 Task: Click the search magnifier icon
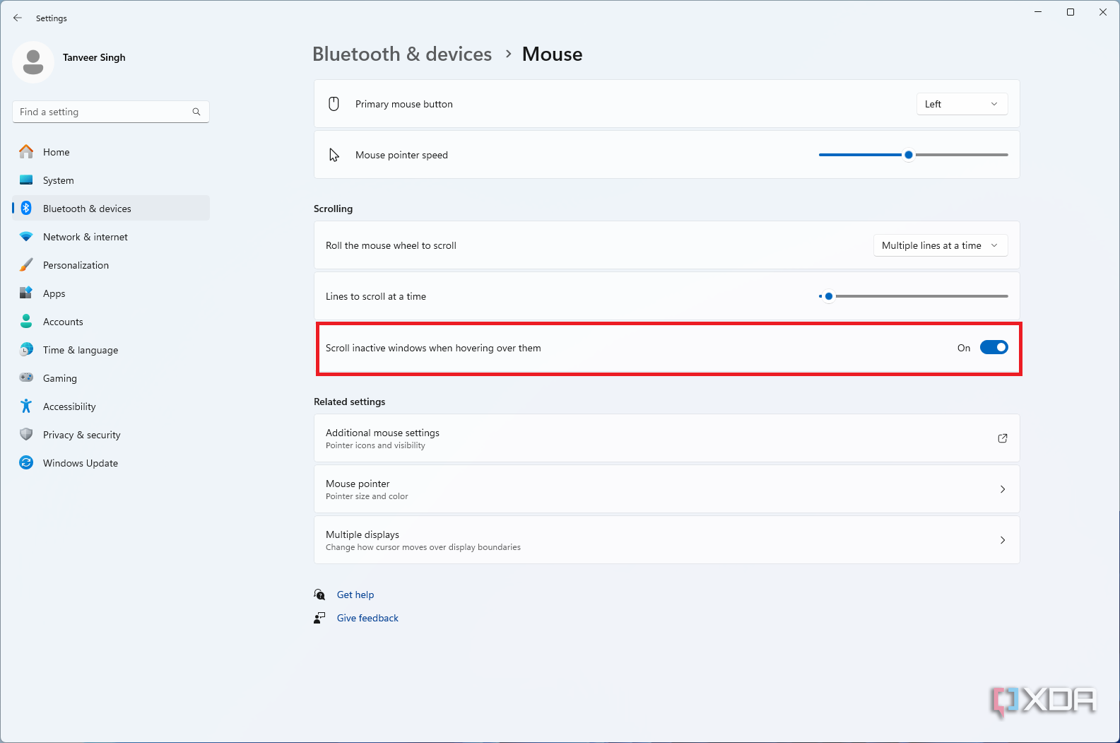click(196, 112)
